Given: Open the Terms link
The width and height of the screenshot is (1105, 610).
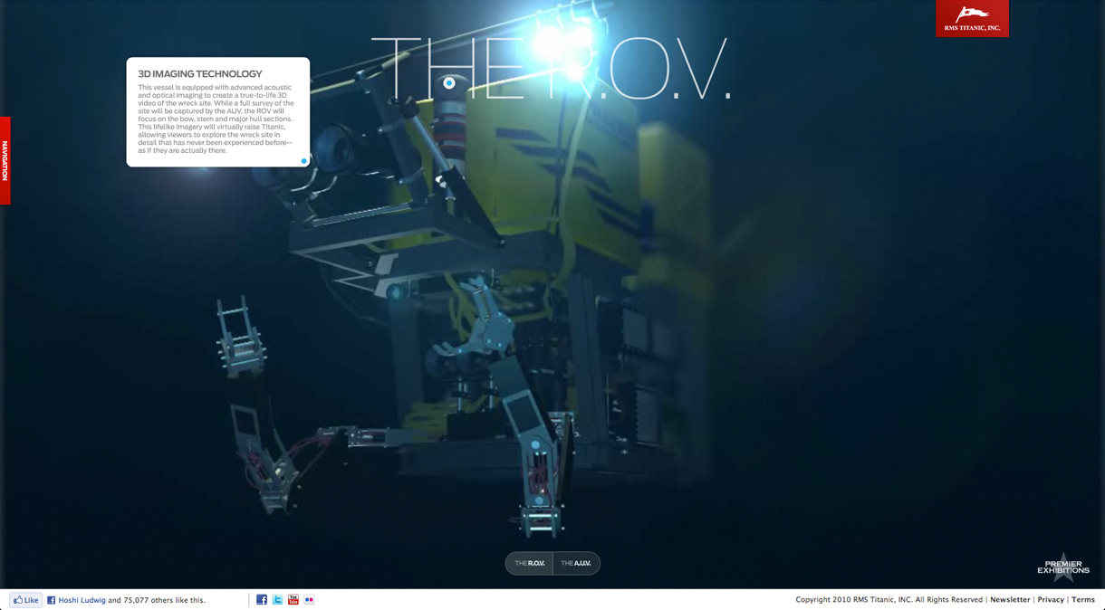Looking at the screenshot, I should [x=1083, y=599].
